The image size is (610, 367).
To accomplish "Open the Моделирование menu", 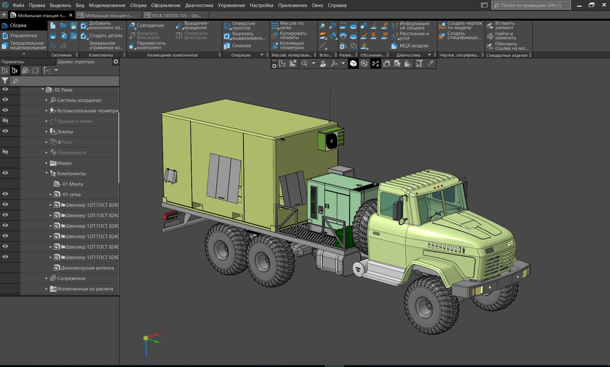I will [x=107, y=5].
